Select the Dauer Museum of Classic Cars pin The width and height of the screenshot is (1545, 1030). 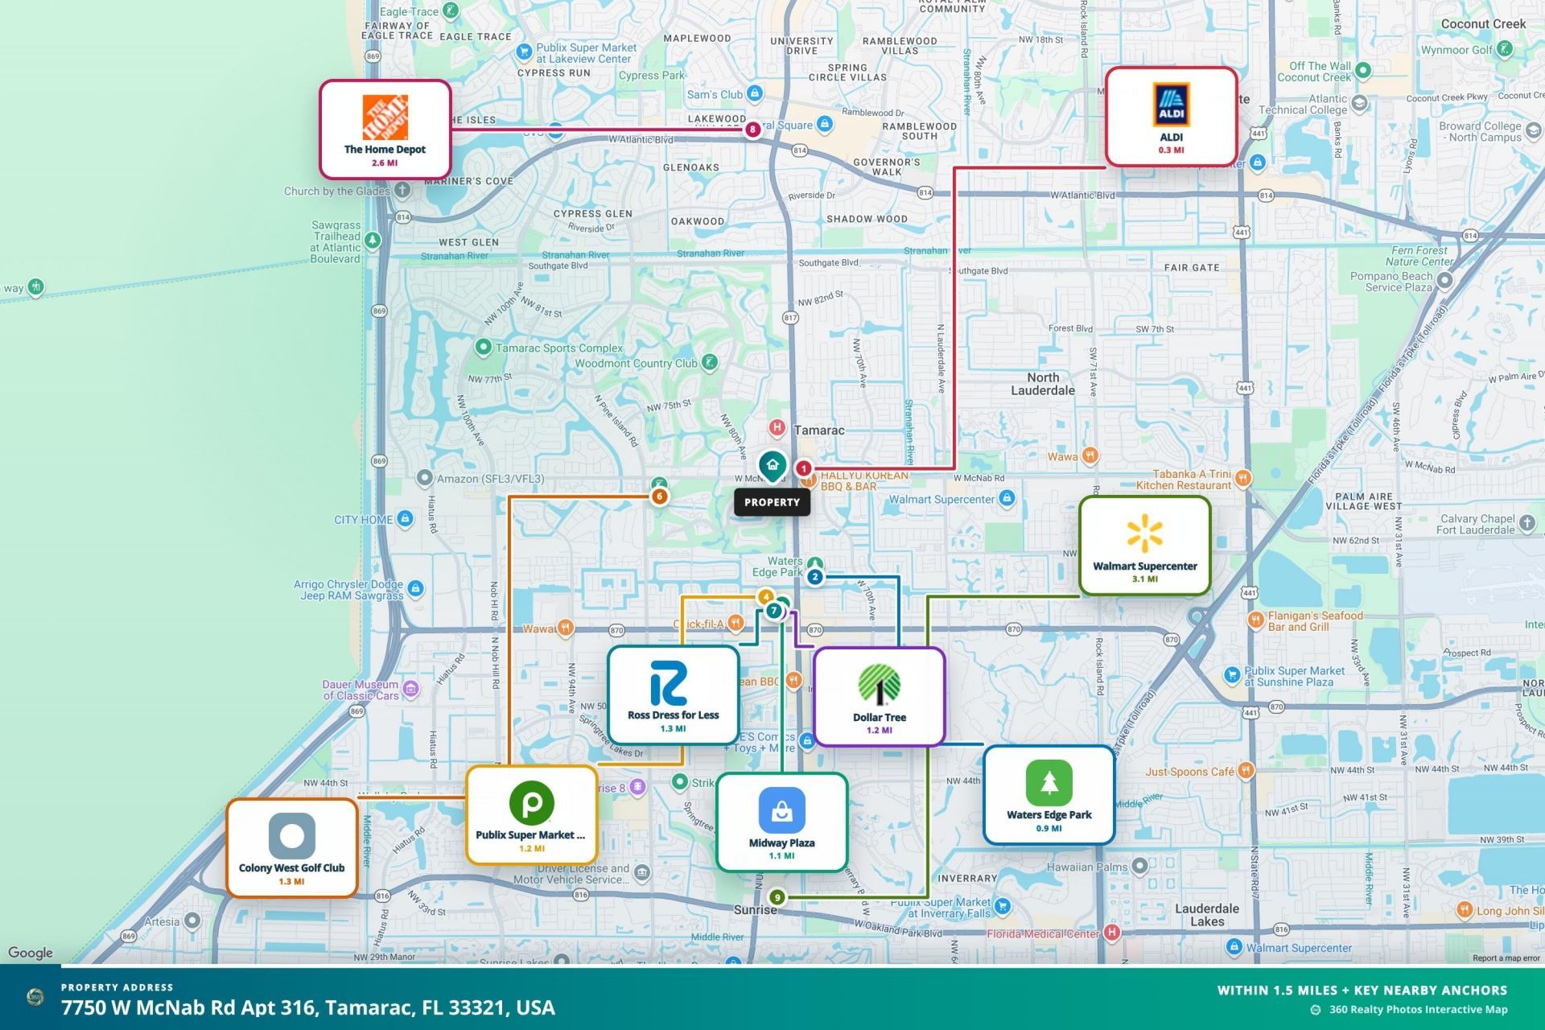(x=411, y=689)
